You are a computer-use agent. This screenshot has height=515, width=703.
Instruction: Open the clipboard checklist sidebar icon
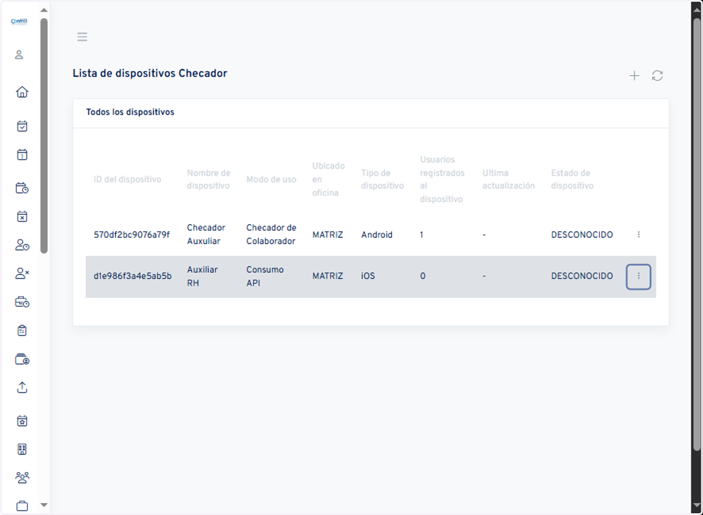pyautogui.click(x=22, y=331)
